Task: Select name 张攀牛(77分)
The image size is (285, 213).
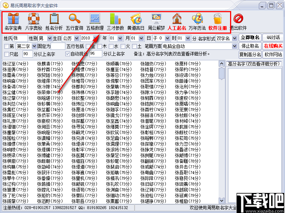Action: pos(15,178)
